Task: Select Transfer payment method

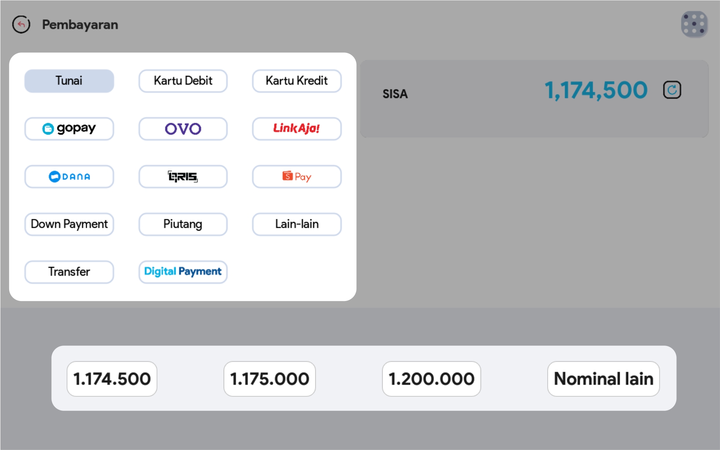Action: [69, 272]
